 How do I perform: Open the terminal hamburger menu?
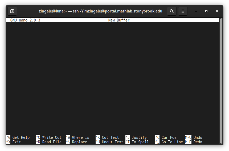(183, 11)
